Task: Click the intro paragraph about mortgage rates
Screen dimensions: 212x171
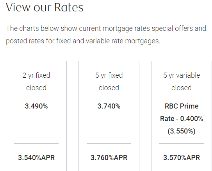Action: [106, 35]
